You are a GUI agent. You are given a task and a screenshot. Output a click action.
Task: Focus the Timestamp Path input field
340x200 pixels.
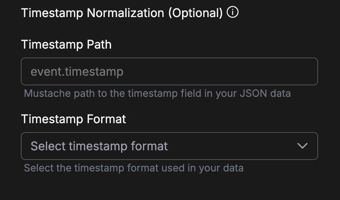tap(169, 71)
